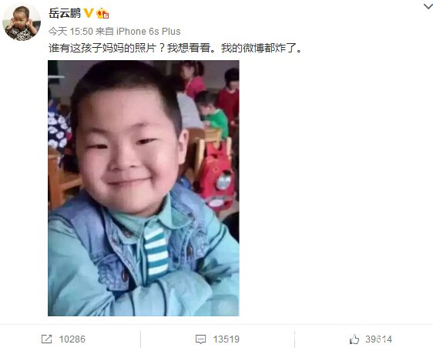Click the source link iPhone 6s Plus
Image resolution: width=433 pixels, height=351 pixels.
(148, 32)
